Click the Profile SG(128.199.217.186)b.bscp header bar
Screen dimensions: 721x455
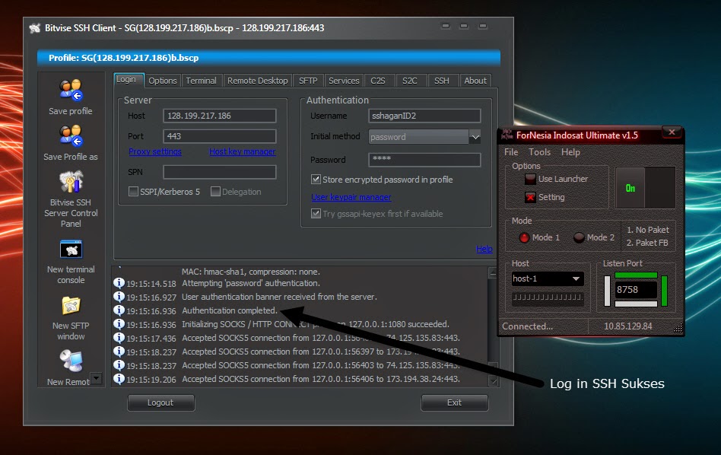tap(268, 58)
